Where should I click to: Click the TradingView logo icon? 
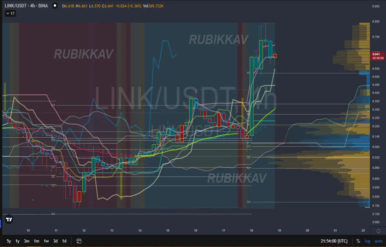pos(9,220)
